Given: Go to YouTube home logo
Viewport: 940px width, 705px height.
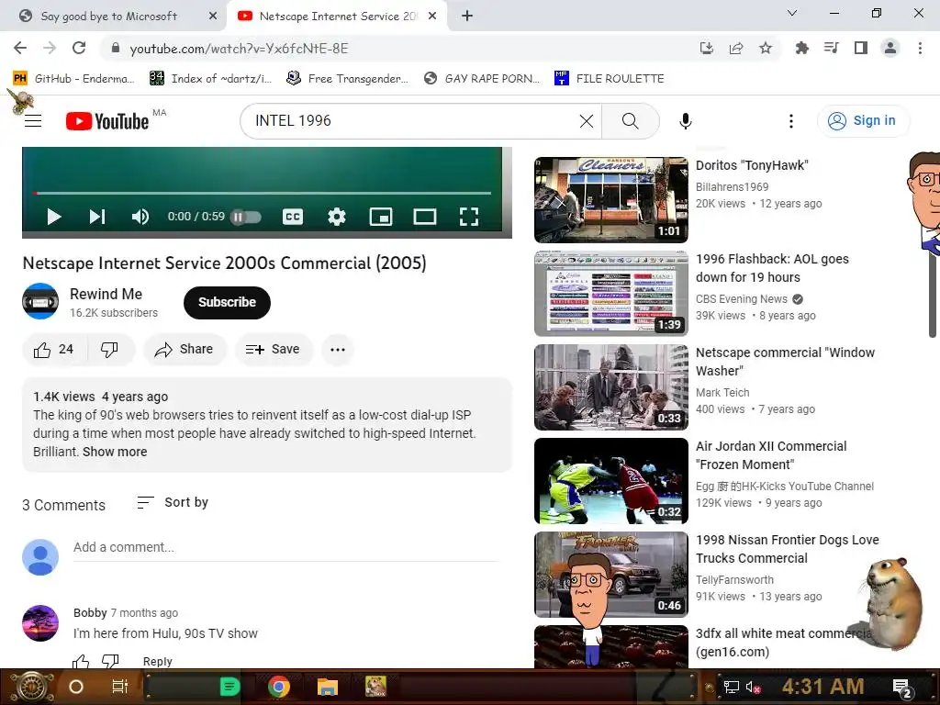Looking at the screenshot, I should pos(107,121).
